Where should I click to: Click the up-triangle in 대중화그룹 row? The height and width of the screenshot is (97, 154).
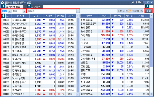[x=44, y=39]
